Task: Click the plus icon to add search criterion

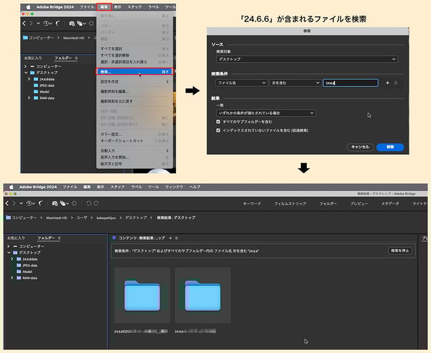Action: tap(388, 83)
